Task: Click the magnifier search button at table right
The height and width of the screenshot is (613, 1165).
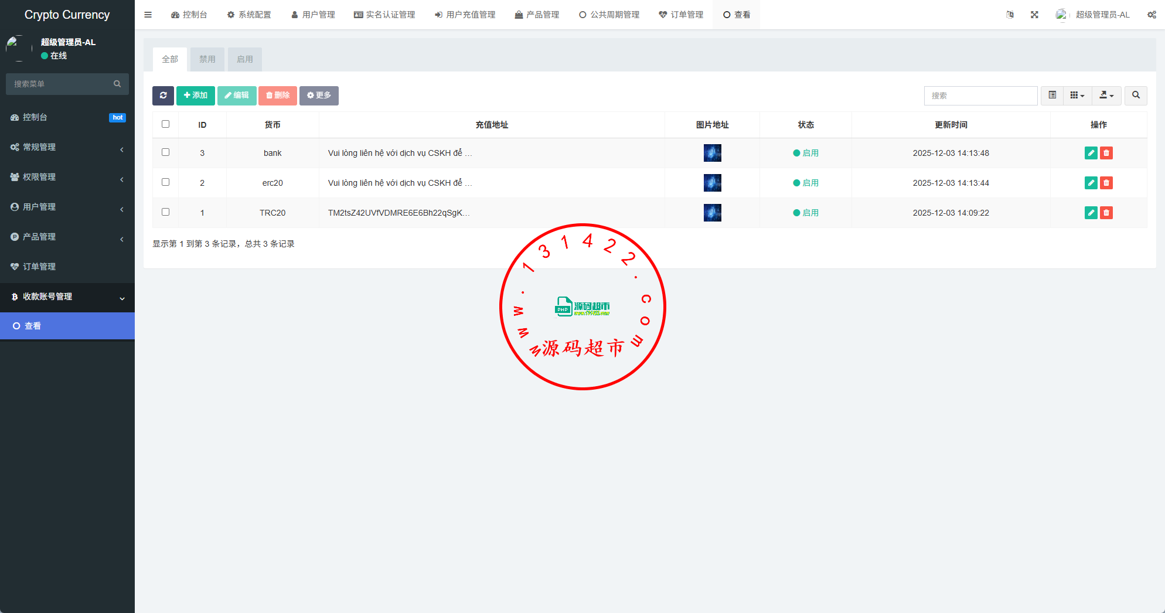Action: [x=1136, y=96]
